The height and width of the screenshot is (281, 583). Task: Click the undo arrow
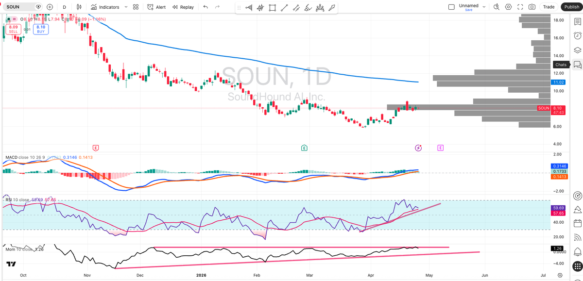[x=206, y=7]
